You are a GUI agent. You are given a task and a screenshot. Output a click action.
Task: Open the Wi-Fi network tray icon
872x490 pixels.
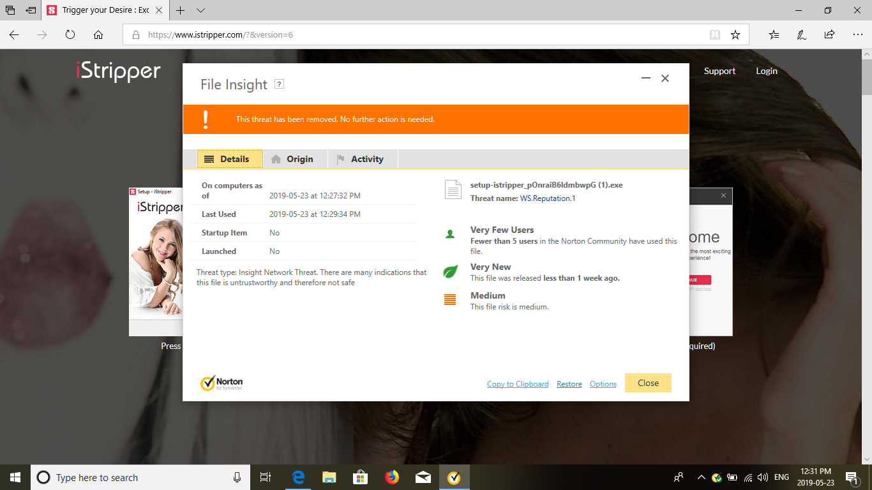click(x=748, y=477)
